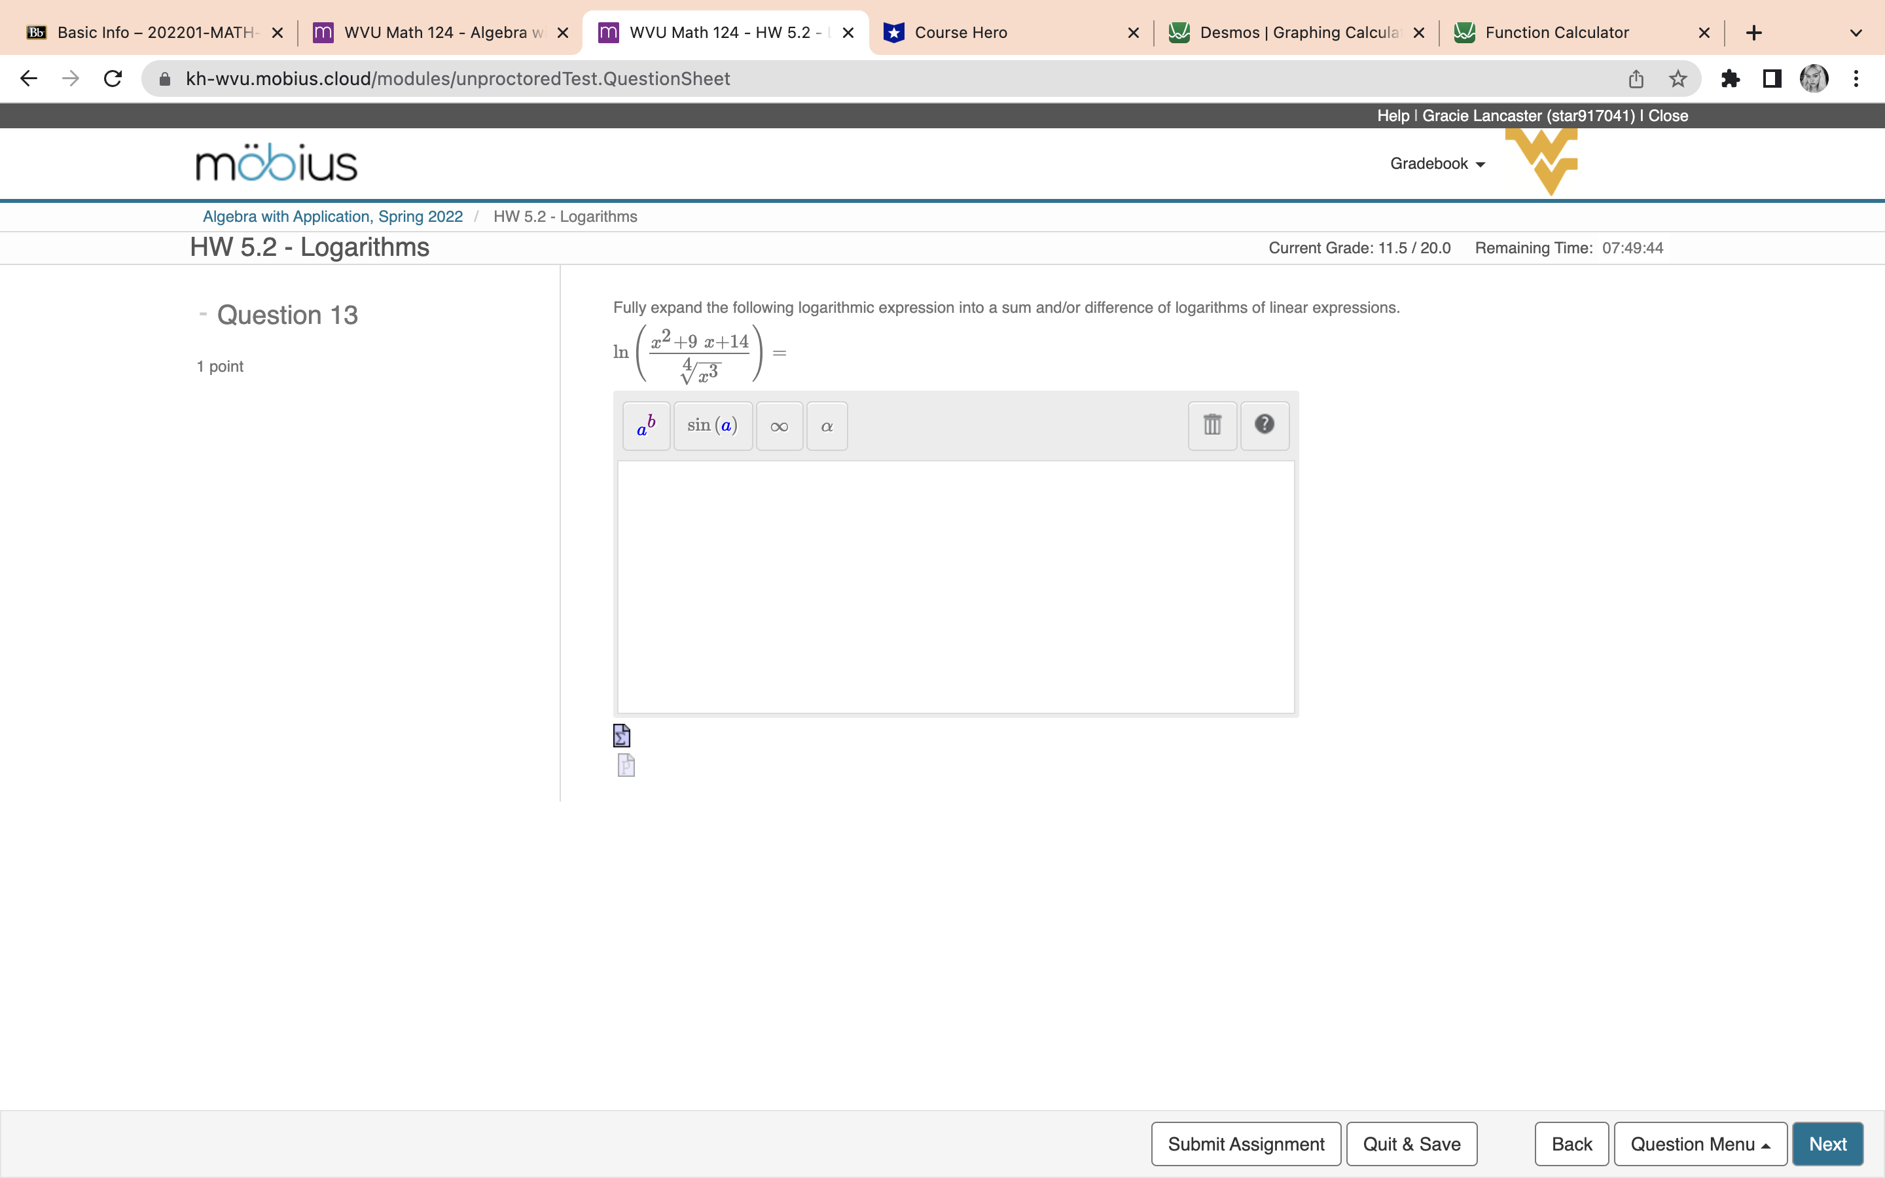Viewport: 1885px width, 1178px height.
Task: Click the sigma equation editor mode icon
Action: (x=622, y=736)
